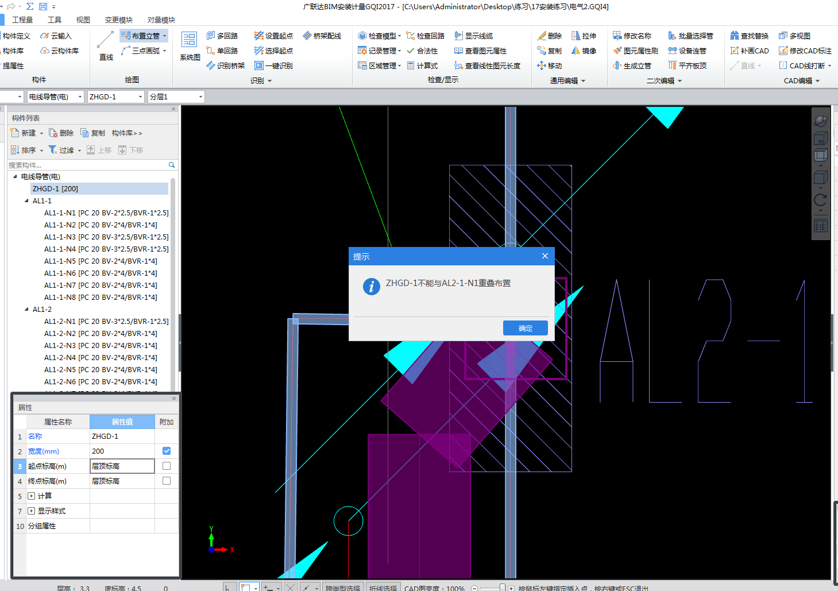Click 复制 in component list toolbar
Image resolution: width=838 pixels, height=591 pixels.
pyautogui.click(x=93, y=133)
